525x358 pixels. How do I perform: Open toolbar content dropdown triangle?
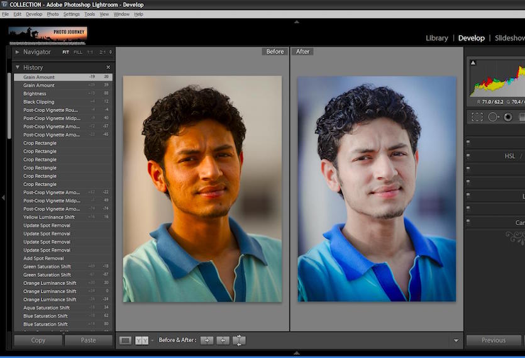pos(456,340)
